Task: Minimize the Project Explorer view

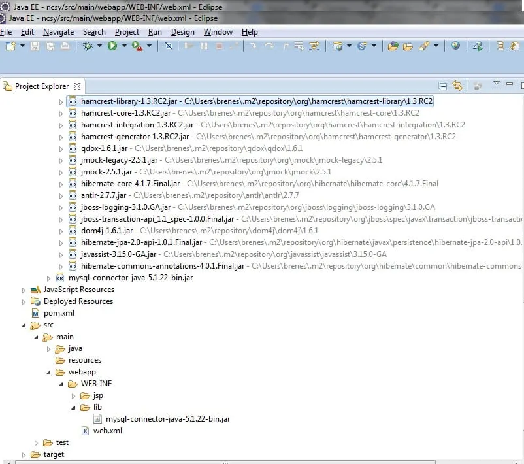Action: pos(510,84)
